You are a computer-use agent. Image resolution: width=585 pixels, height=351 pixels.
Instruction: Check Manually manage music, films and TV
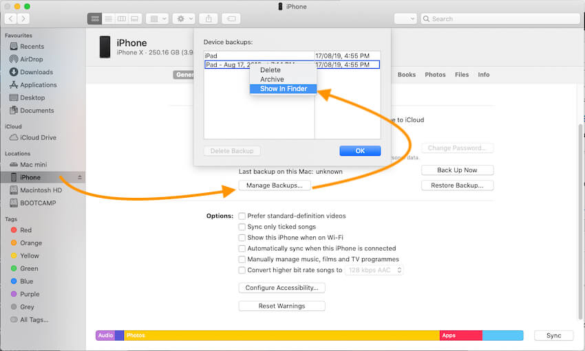pos(242,259)
